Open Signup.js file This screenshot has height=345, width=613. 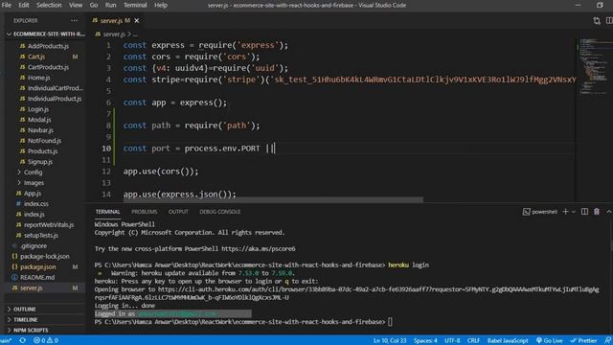pos(40,162)
